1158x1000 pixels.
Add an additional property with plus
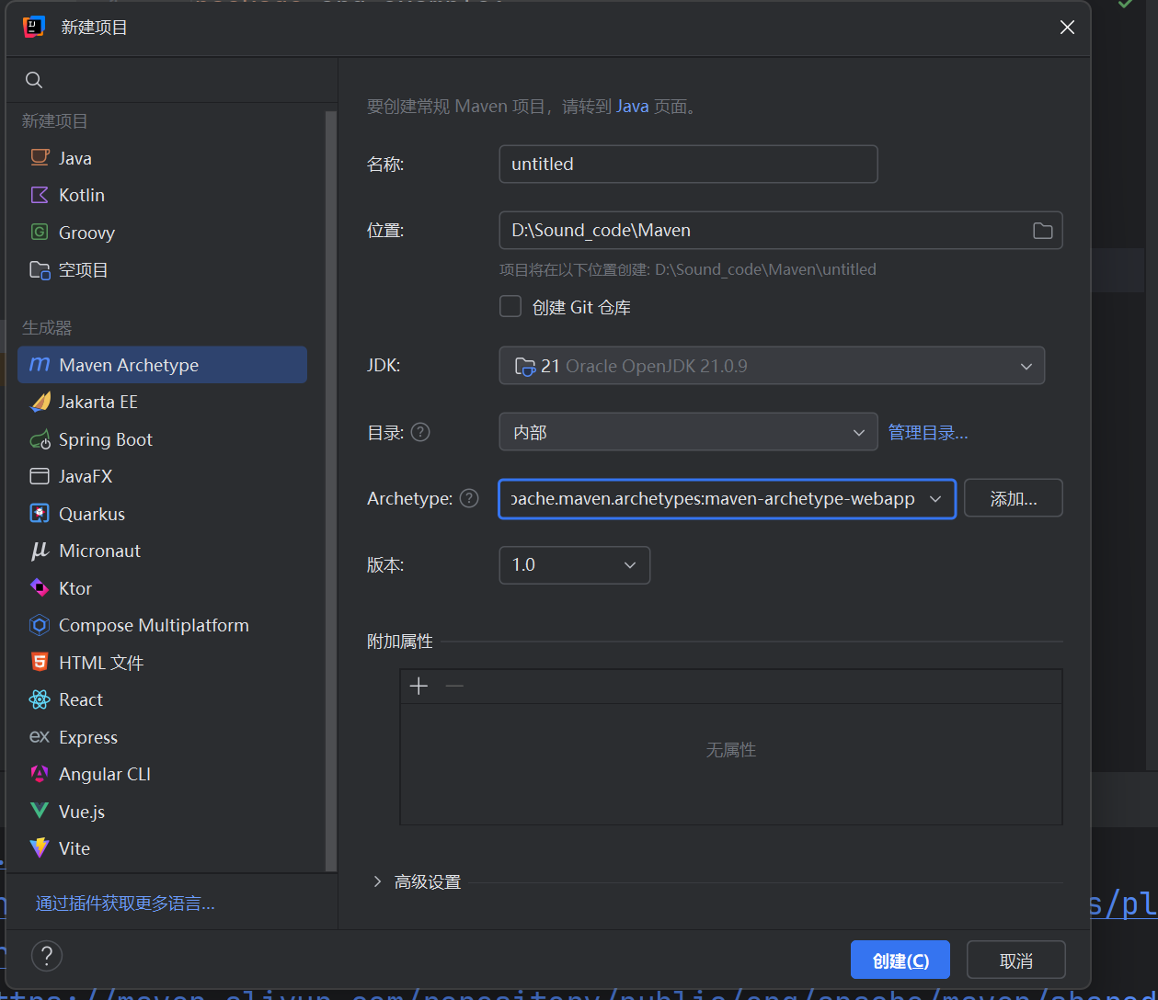[418, 686]
